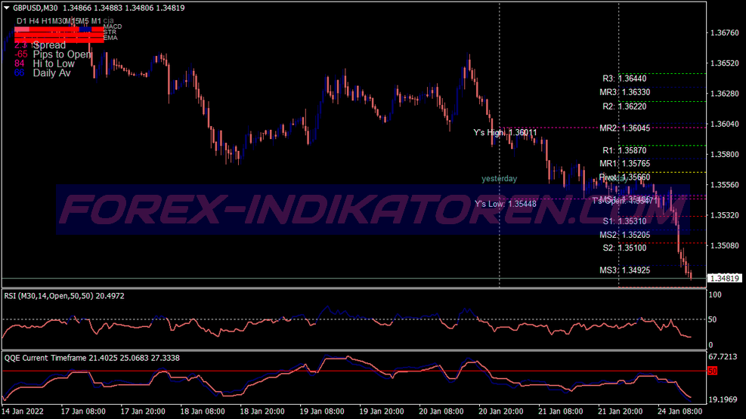This screenshot has width=746, height=419.
Task: Click the Daily Av label
Action: tap(51, 73)
